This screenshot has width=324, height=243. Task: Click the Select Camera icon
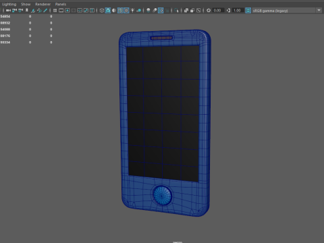click(x=8, y=10)
